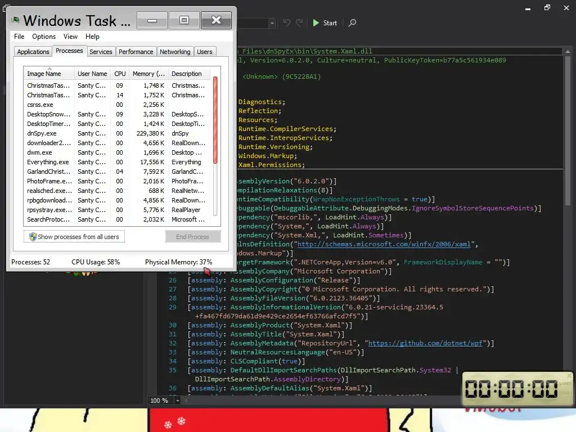Switch to the Users tab
Image resolution: width=576 pixels, height=432 pixels.
tap(205, 52)
